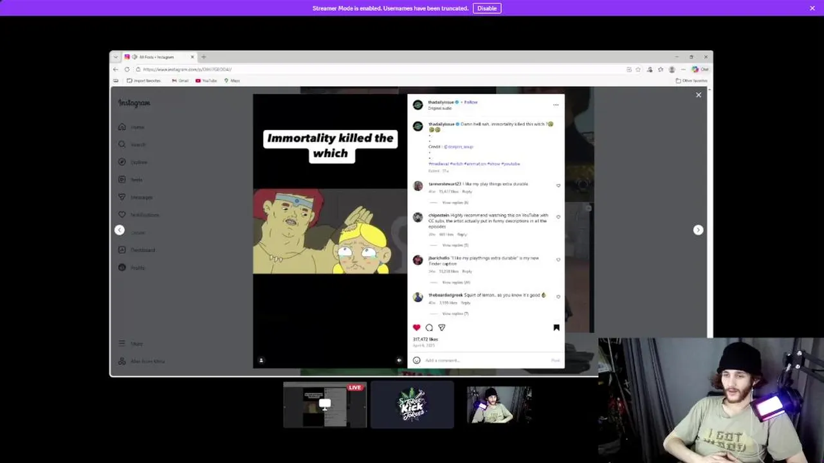Open the Other favorites folder
The image size is (824, 463).
click(x=691, y=81)
